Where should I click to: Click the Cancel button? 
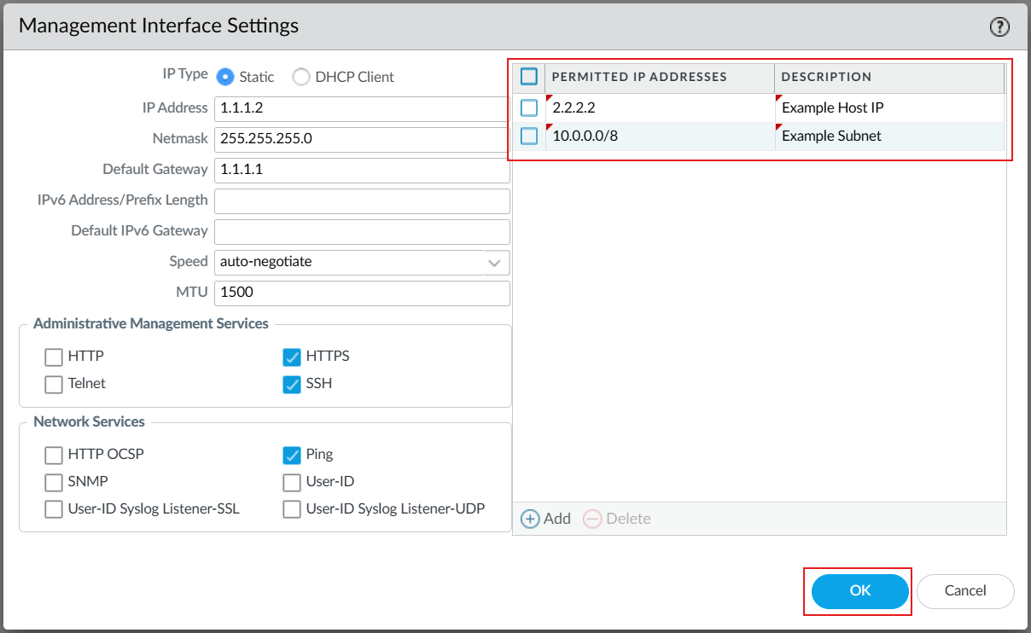point(965,591)
